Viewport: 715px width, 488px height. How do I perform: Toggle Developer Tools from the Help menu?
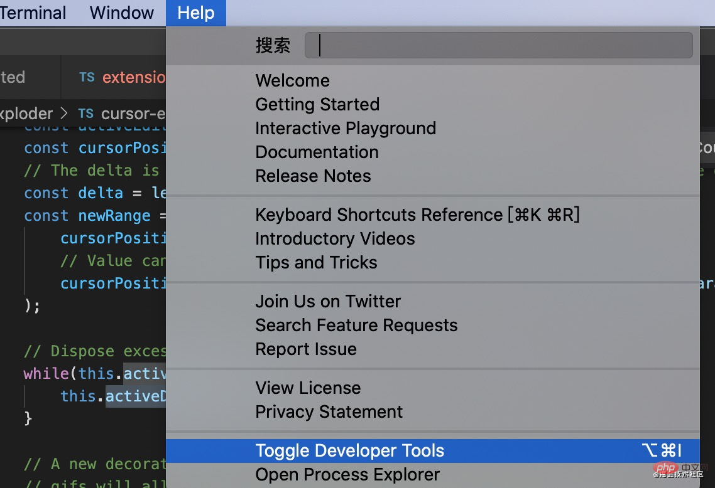pyautogui.click(x=349, y=450)
